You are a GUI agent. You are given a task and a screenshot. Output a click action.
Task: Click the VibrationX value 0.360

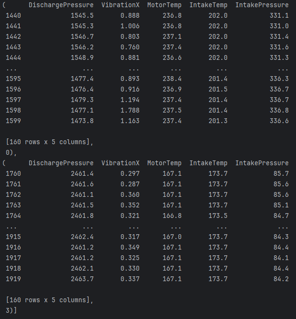point(130,194)
